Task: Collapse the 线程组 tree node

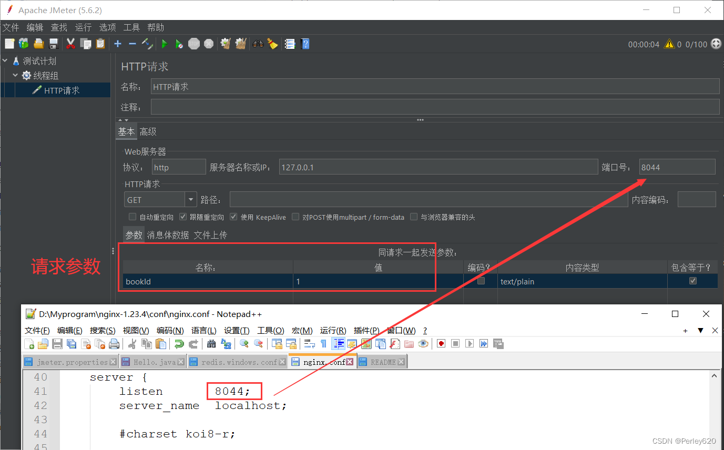Action: pos(15,76)
